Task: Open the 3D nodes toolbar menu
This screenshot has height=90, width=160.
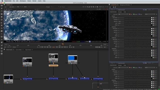Action: (x=2, y=31)
